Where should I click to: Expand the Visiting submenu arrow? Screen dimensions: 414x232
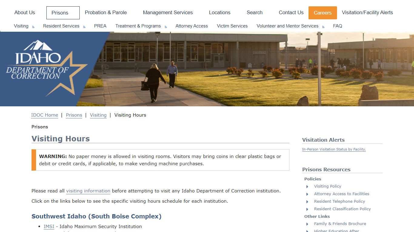(x=33, y=27)
